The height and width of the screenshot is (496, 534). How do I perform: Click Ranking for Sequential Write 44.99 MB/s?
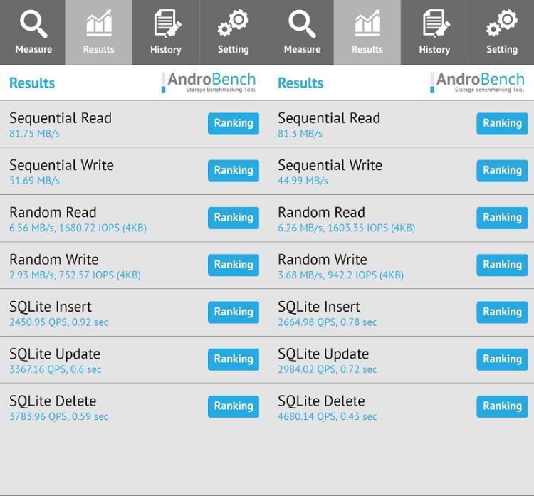coord(502,170)
